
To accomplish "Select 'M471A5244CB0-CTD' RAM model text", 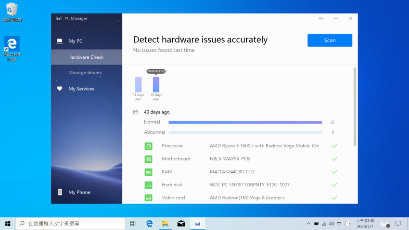I will (x=232, y=172).
